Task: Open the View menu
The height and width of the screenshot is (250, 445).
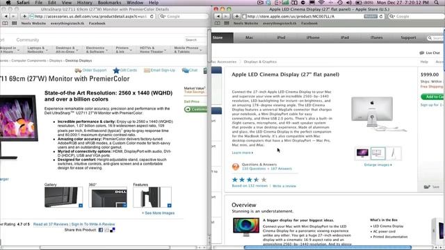Action: pyautogui.click(x=67, y=3)
